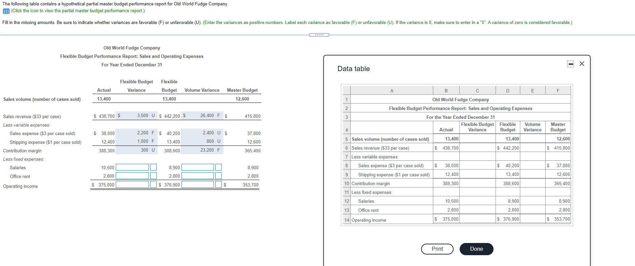Click data table cell '$ 353,700'
This screenshot has height=266, width=635.
[x=558, y=219]
